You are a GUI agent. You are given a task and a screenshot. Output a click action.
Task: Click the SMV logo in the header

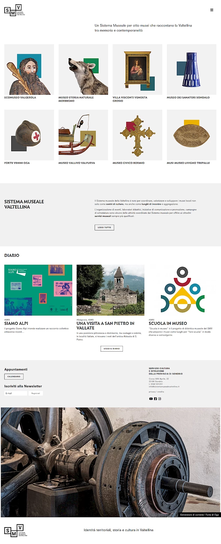tap(15, 10)
